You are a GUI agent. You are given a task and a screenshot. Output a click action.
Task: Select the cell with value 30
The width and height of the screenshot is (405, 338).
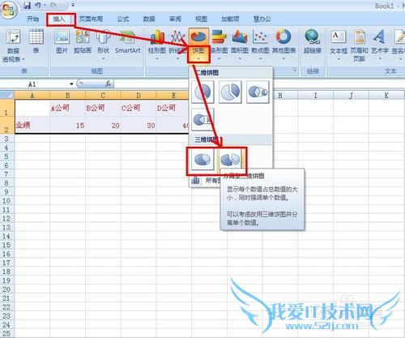tap(139, 125)
